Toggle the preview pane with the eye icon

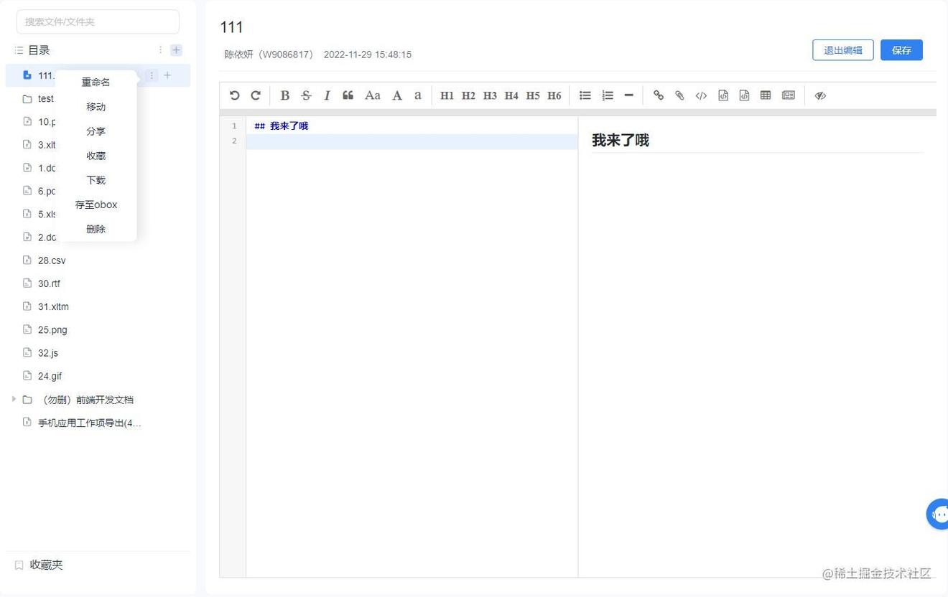[x=820, y=95]
